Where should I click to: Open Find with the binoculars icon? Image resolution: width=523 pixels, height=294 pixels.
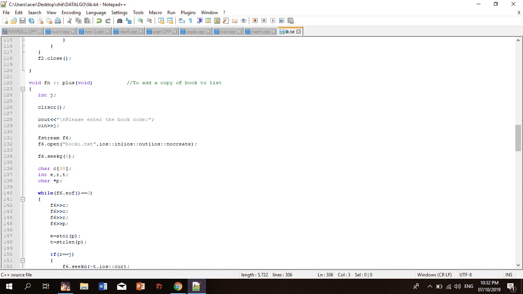pyautogui.click(x=120, y=21)
